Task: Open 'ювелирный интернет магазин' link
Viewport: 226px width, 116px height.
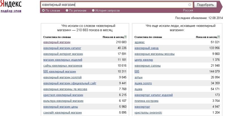Action: [63, 54]
